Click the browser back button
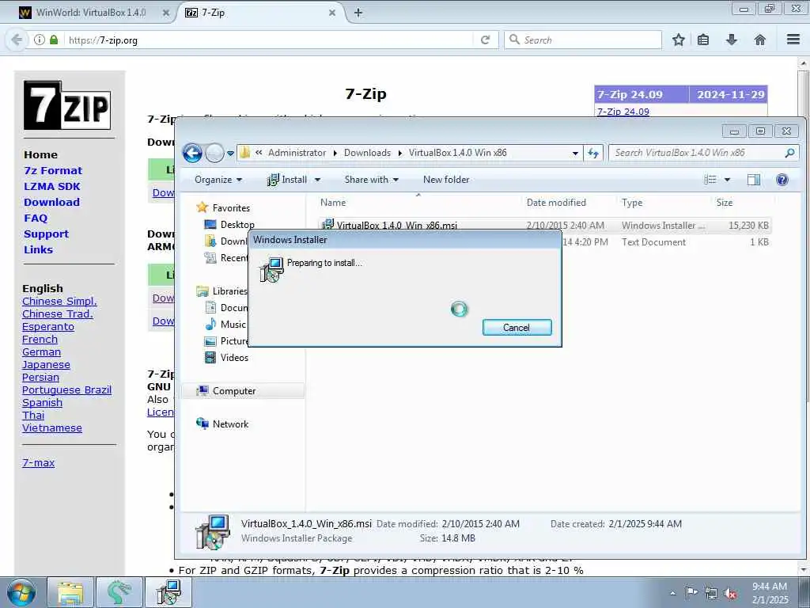The image size is (810, 608). click(x=17, y=40)
